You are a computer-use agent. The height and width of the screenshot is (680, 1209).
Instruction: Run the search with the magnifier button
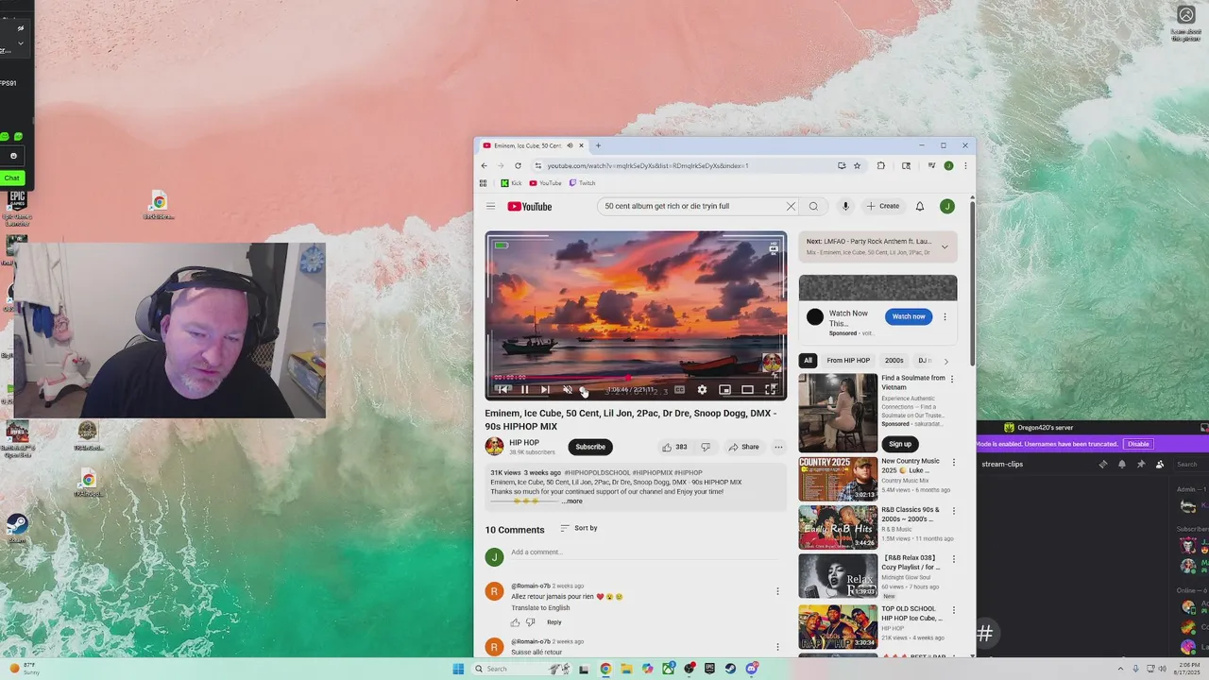click(813, 206)
